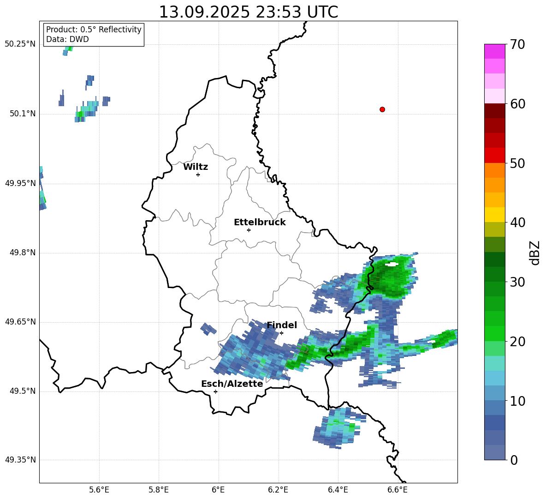This screenshot has height=499, width=546.
Task: Click the yellow swatch just above 40
Action: coord(495,215)
